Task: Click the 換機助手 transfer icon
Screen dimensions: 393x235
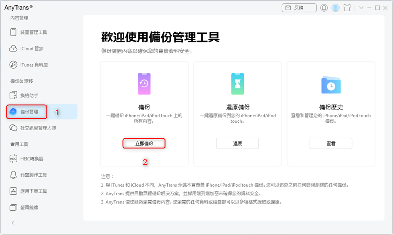Action: click(x=13, y=96)
